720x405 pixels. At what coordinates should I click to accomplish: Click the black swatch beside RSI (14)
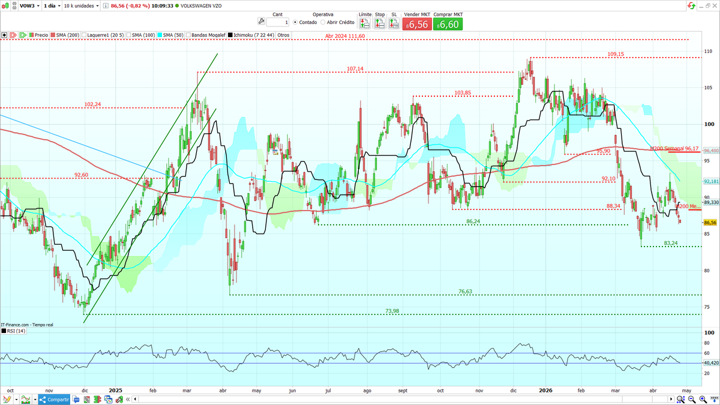click(3, 331)
